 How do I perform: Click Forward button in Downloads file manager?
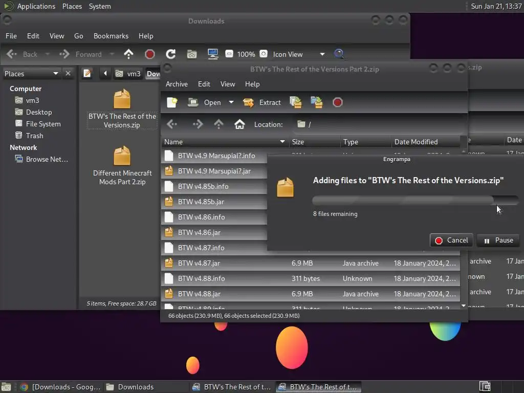[81, 54]
